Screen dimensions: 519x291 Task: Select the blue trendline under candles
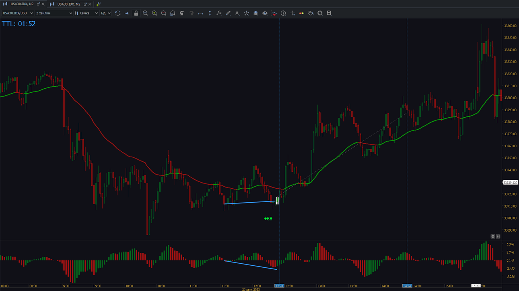click(249, 203)
